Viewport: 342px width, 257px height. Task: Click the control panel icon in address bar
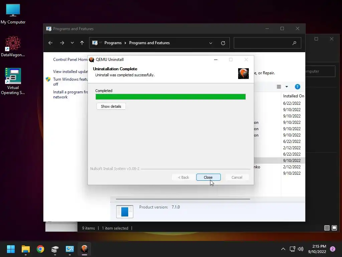(x=95, y=43)
